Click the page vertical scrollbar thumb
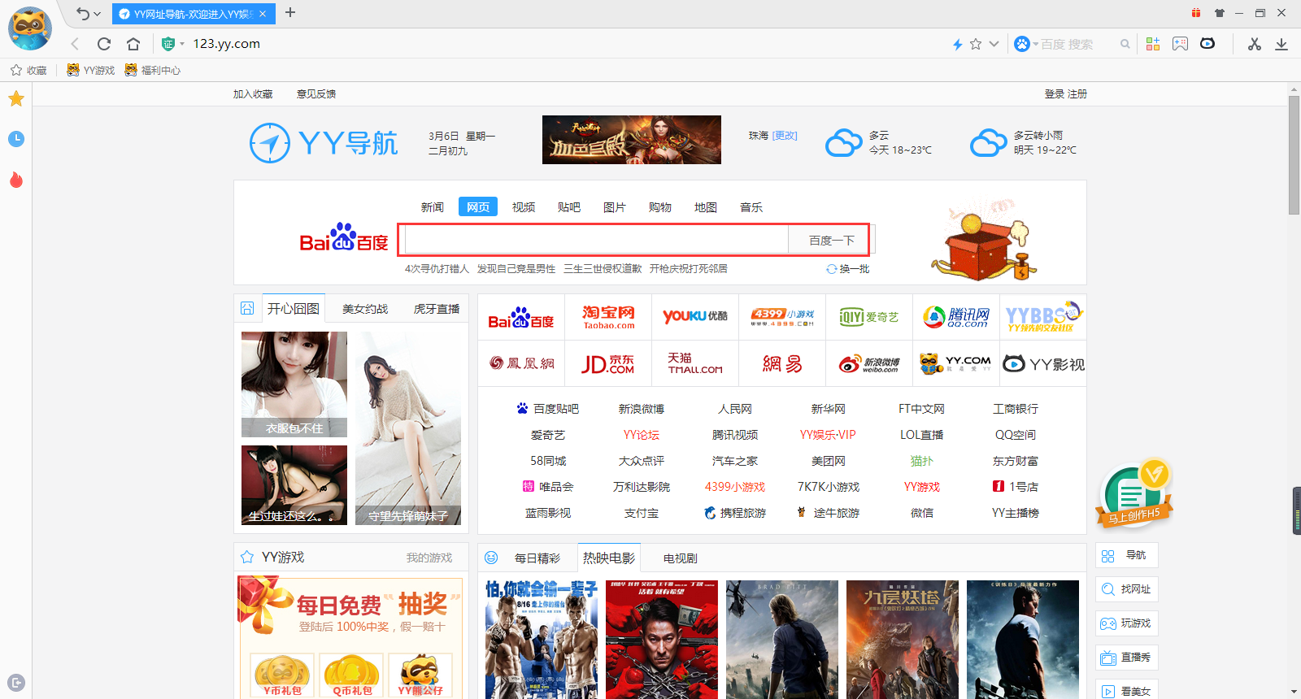 pyautogui.click(x=1294, y=154)
